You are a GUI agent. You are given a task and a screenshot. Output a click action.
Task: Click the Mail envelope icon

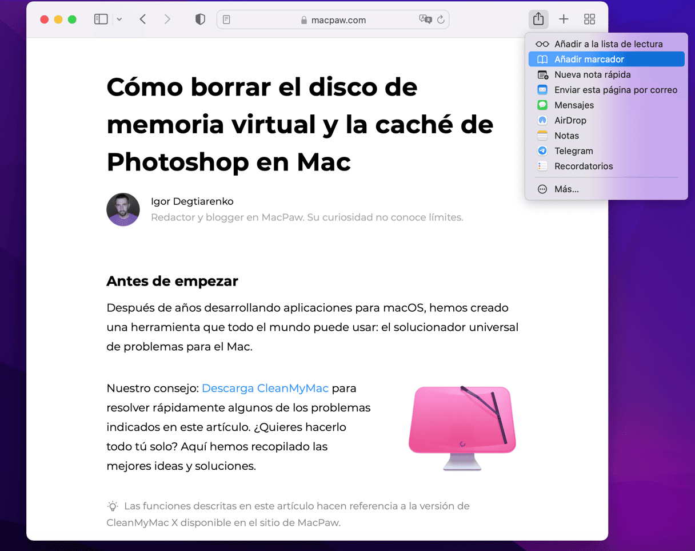542,90
